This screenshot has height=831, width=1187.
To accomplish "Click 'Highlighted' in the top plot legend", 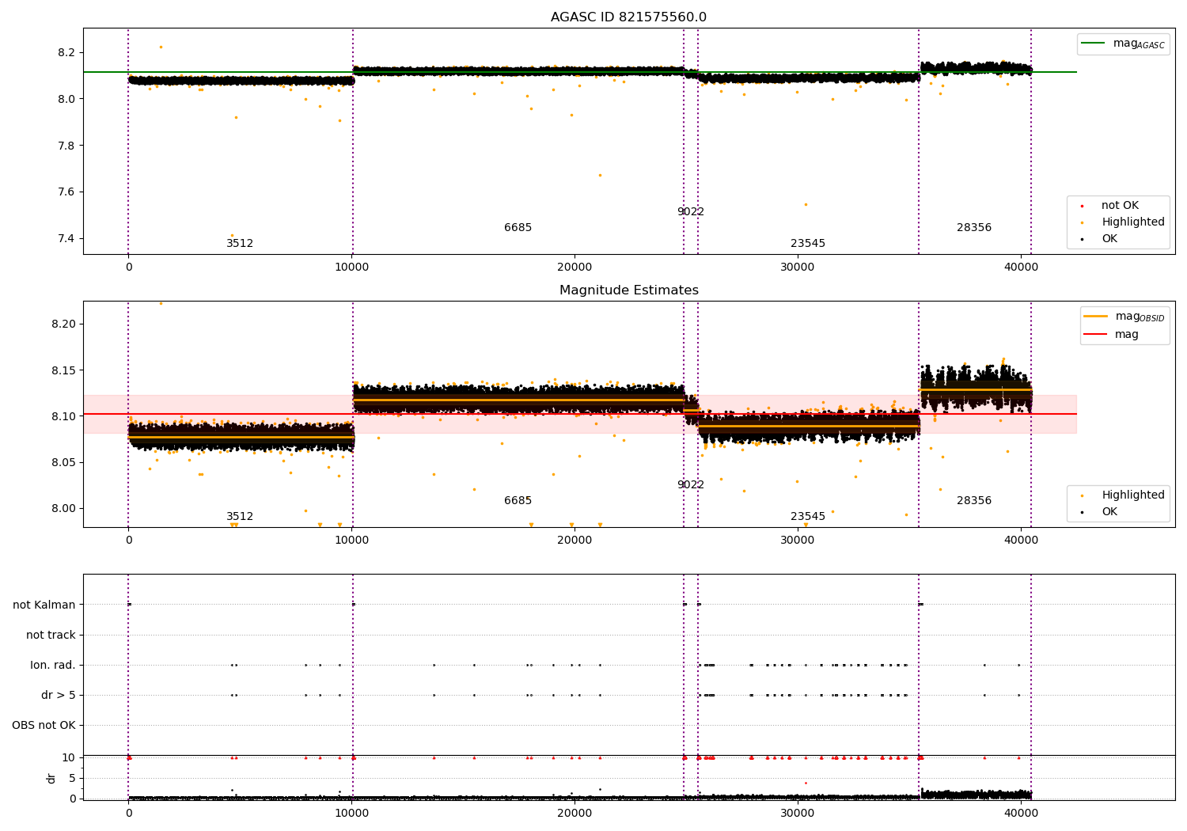I will pyautogui.click(x=1123, y=222).
